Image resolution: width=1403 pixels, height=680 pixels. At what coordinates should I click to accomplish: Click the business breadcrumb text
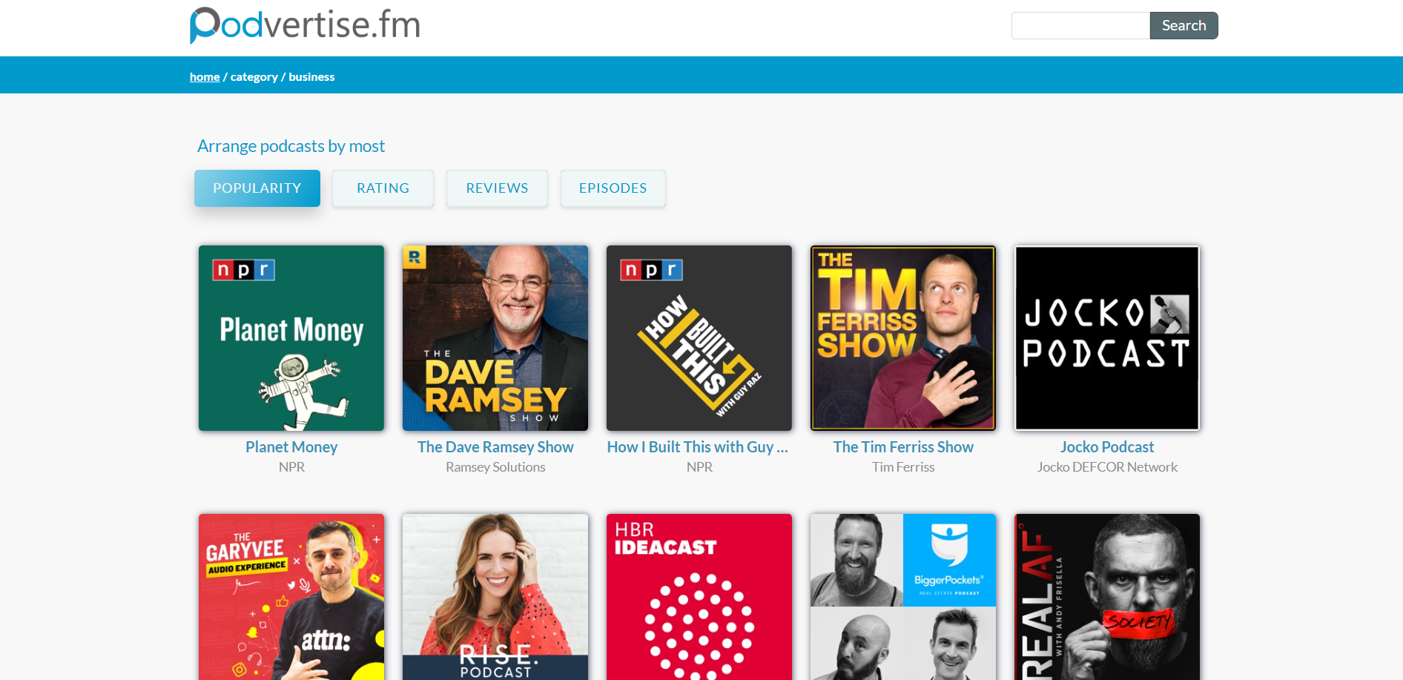click(311, 76)
